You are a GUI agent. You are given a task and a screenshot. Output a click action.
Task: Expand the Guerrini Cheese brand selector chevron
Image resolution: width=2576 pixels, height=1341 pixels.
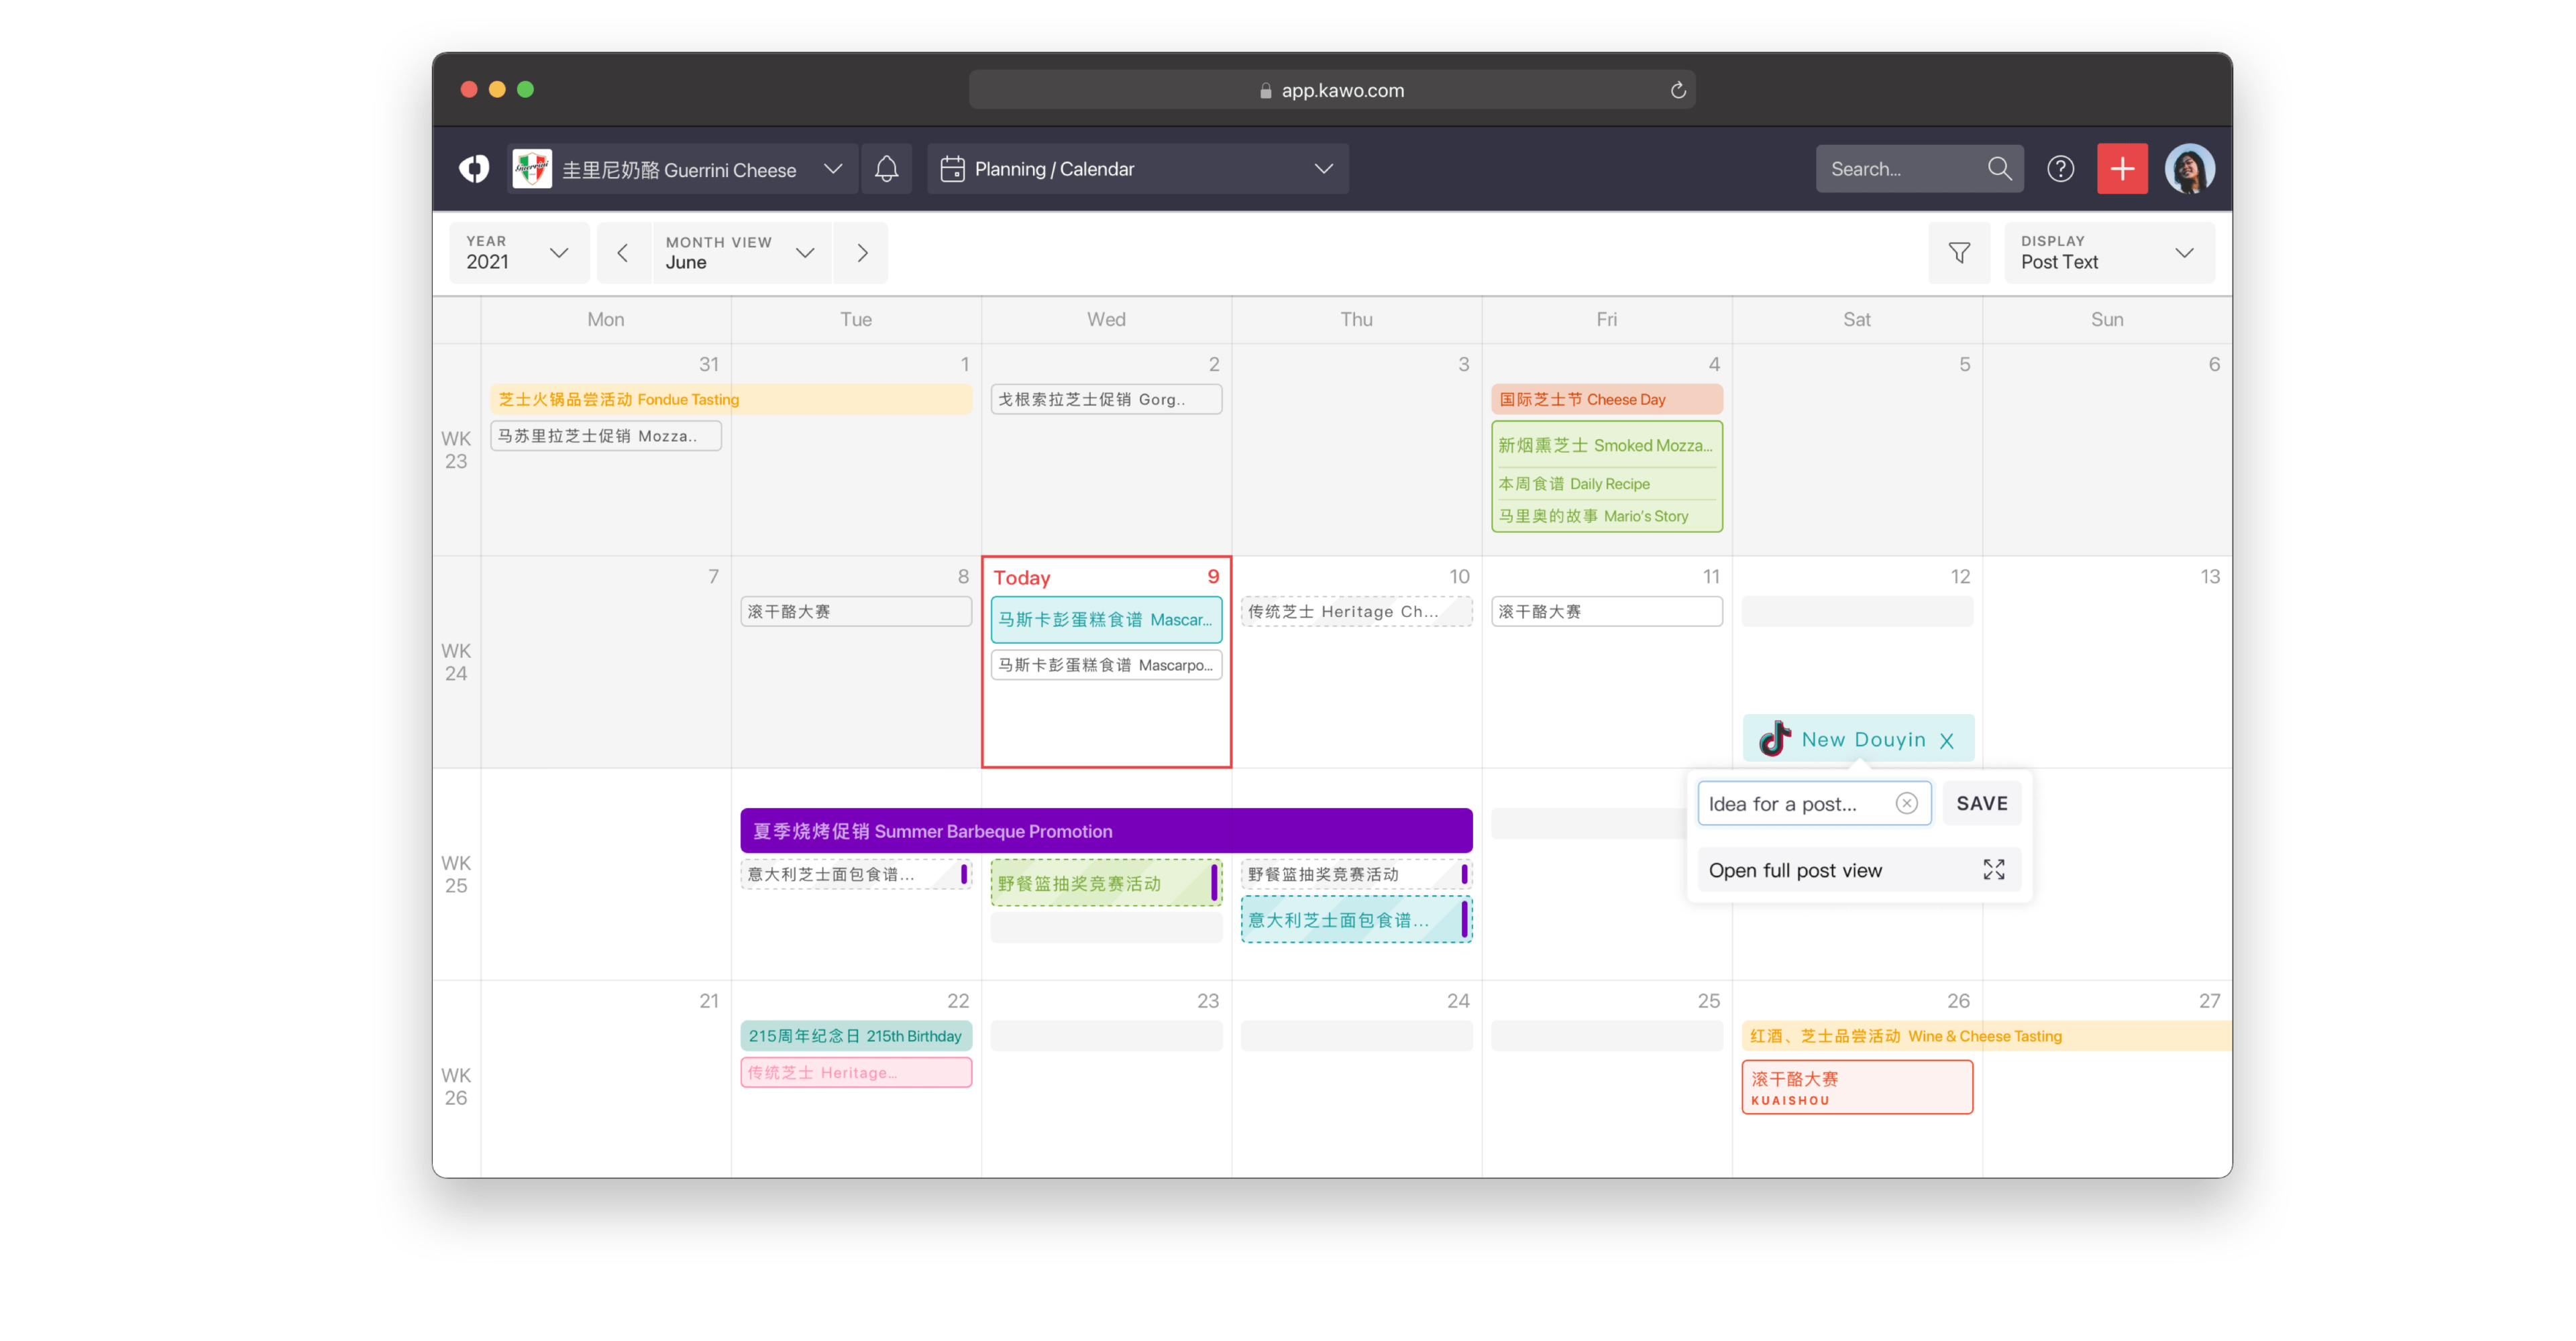click(833, 169)
